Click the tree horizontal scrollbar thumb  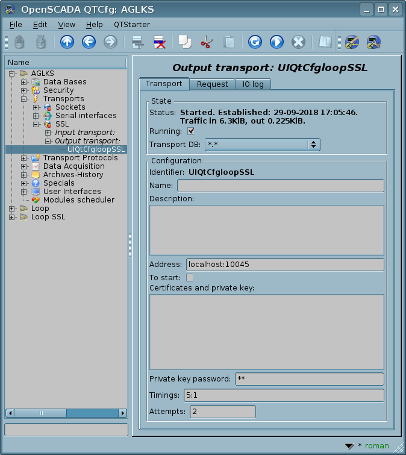(x=40, y=413)
